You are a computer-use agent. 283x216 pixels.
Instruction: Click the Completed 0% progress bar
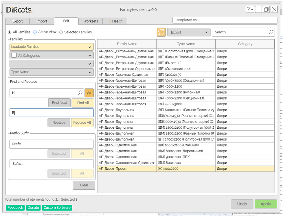[x=225, y=20]
